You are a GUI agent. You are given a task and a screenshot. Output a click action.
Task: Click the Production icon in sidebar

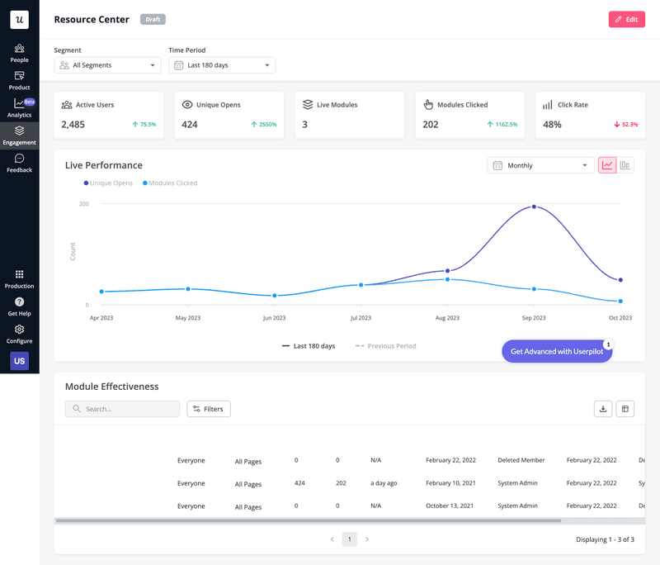tap(19, 279)
